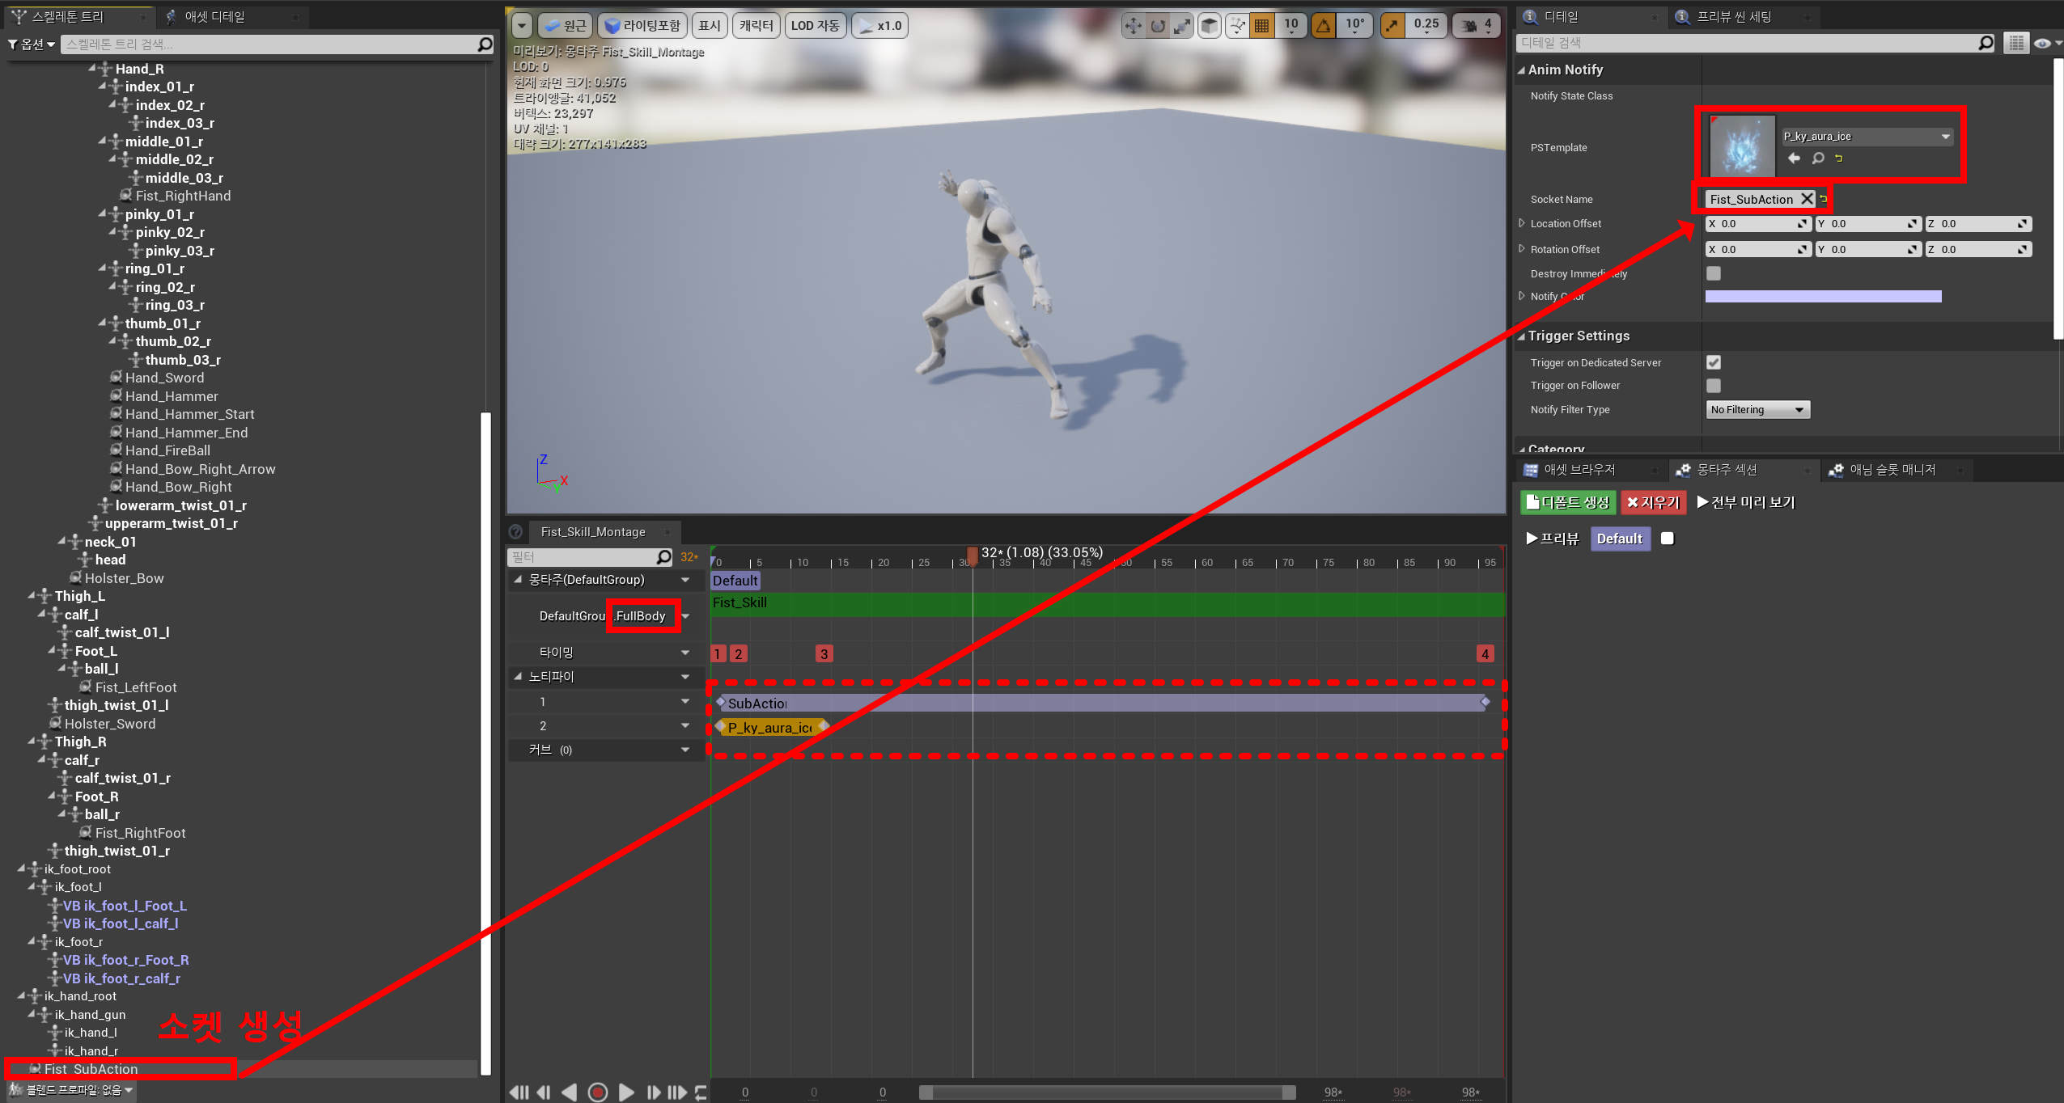Open Notify Filter Type dropdown

pos(1757,410)
